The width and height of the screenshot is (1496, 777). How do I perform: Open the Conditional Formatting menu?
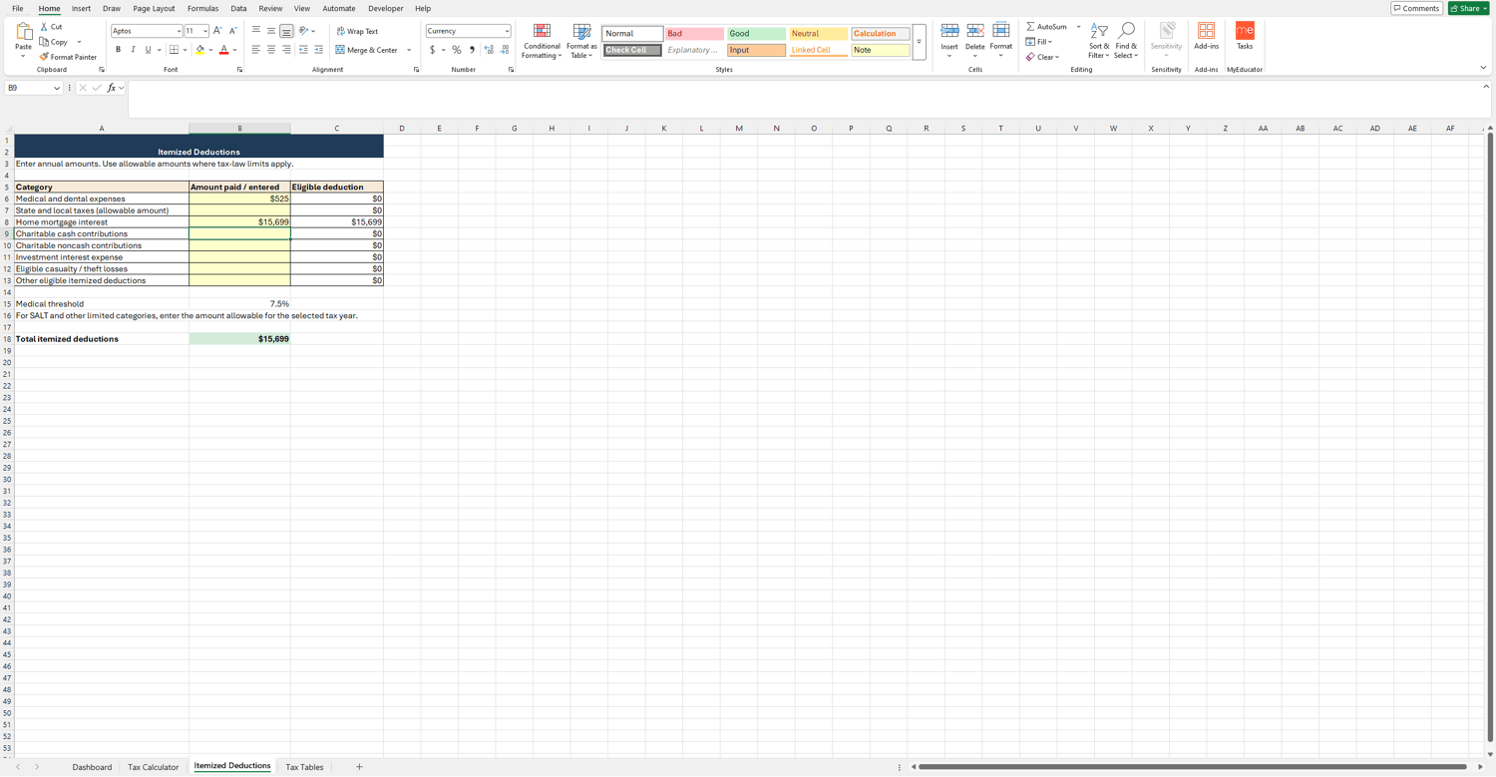542,41
